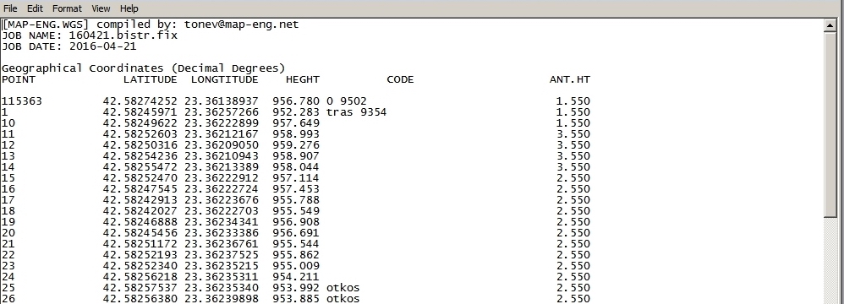Click the otkos code in row 25
Viewport: 844px width, 304px height.
point(343,288)
